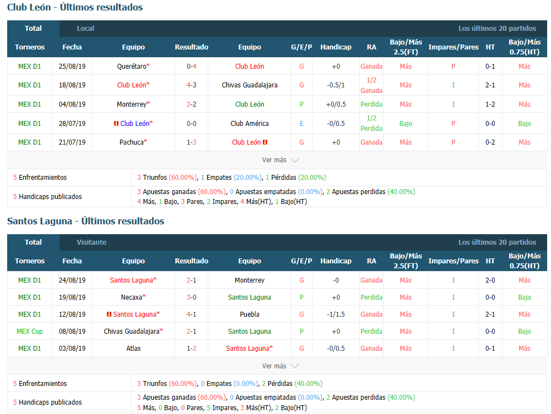Click Handicap column header in Santos Laguna table
Viewport: 551px width, 414px height.
(336, 261)
